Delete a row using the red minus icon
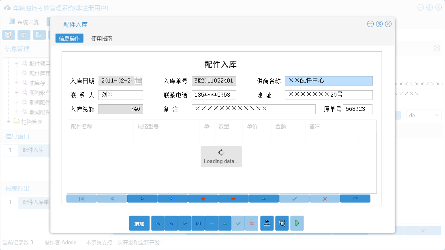The width and height of the screenshot is (445, 250). [233, 198]
